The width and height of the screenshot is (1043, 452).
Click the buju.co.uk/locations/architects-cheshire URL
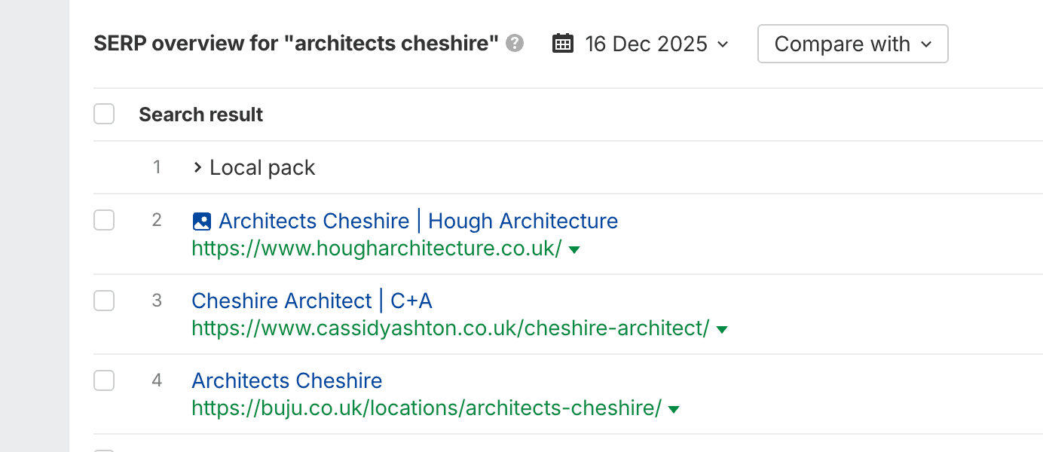tap(427, 408)
